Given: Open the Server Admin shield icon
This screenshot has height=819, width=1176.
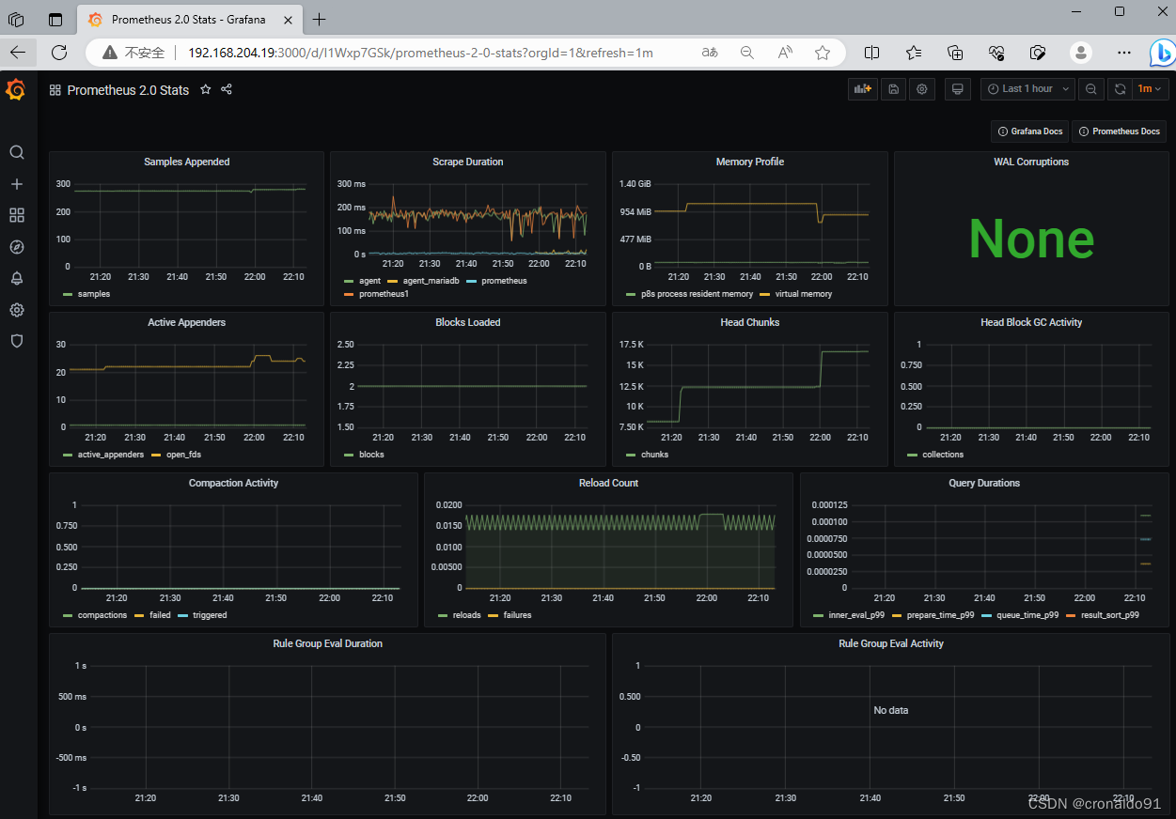Looking at the screenshot, I should click(x=17, y=341).
